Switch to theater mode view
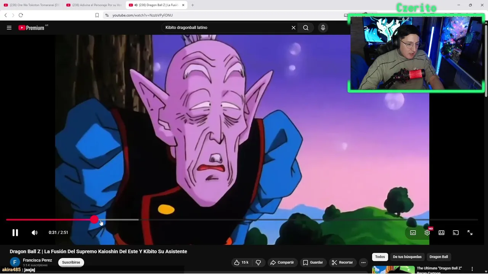 click(x=441, y=233)
